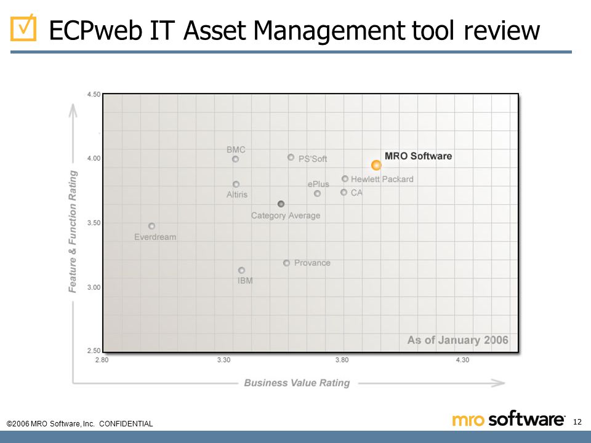Click the slide number 12

pos(577,422)
